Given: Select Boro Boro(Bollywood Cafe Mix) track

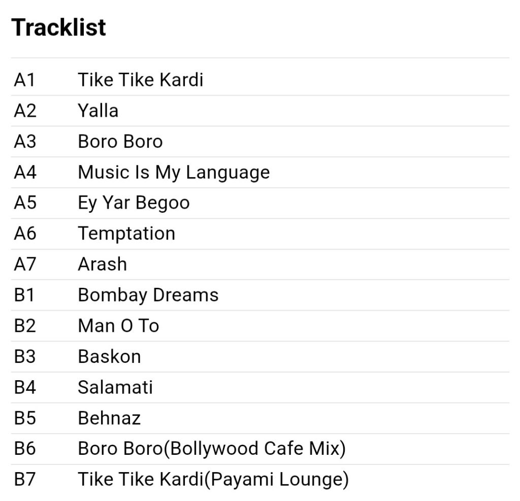Looking at the screenshot, I should click(212, 449).
